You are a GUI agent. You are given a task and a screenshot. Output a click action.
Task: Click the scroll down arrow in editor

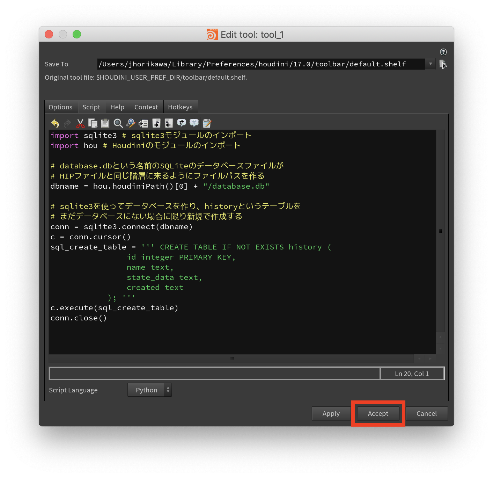click(x=440, y=348)
